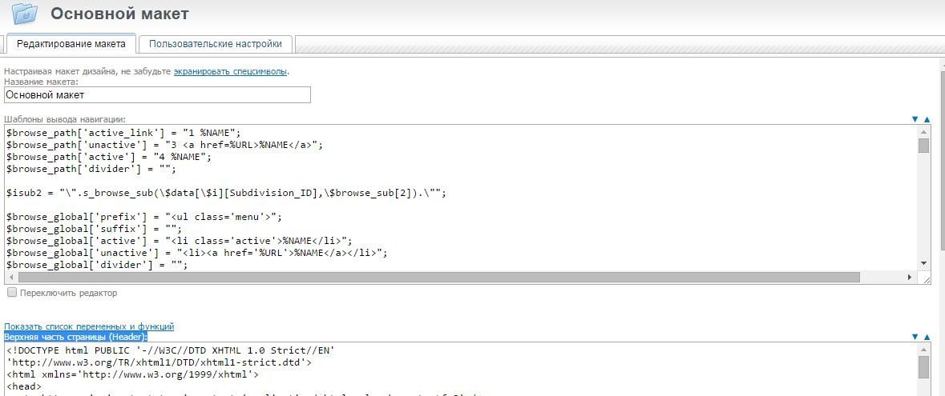Open Показать список переменных и функций link
Viewport: 945px width, 396px height.
click(89, 326)
